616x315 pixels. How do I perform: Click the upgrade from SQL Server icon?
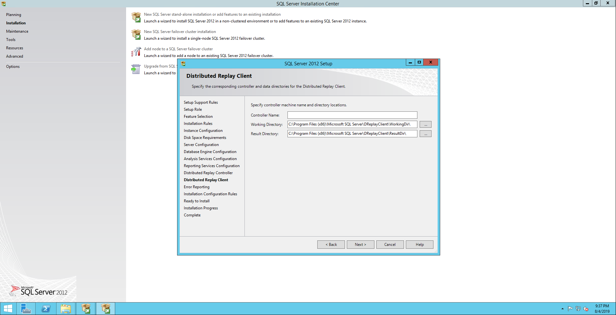click(136, 69)
